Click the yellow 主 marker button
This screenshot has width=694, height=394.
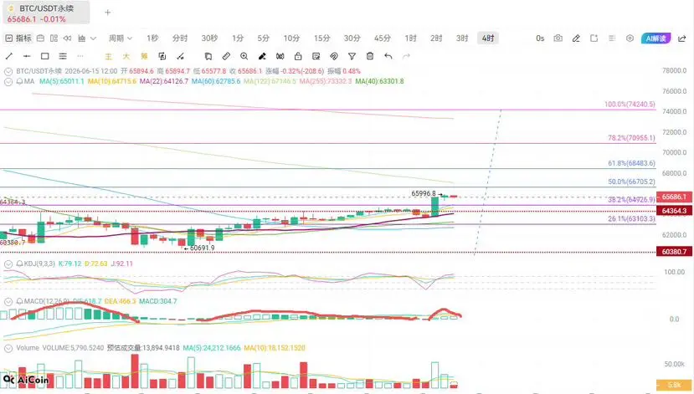click(x=109, y=57)
